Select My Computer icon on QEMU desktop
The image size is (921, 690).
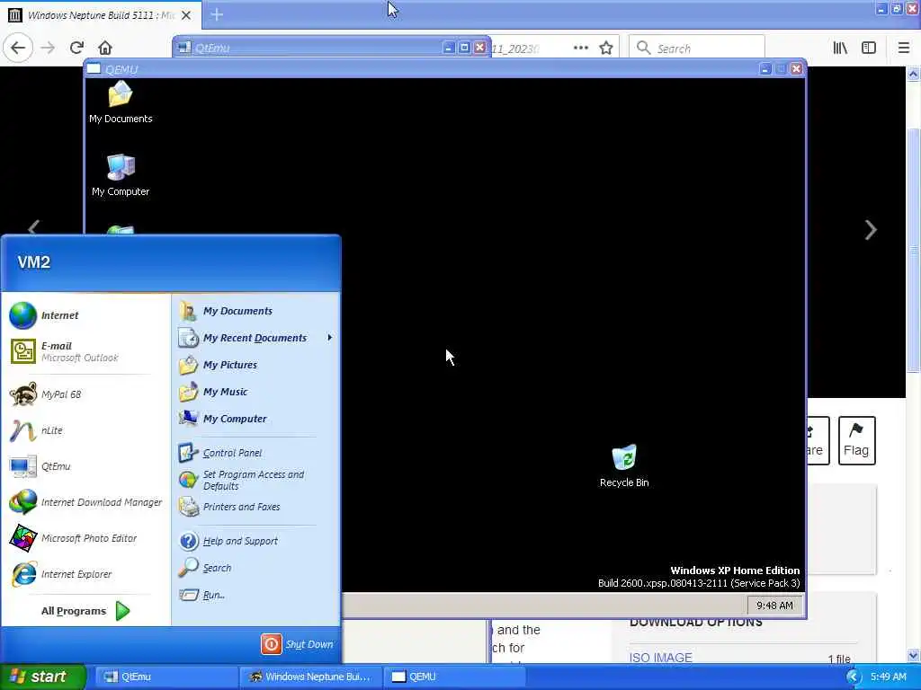pyautogui.click(x=121, y=175)
